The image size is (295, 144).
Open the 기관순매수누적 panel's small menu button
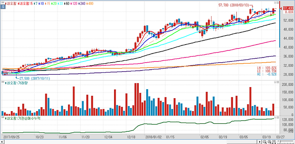(x=275, y=117)
